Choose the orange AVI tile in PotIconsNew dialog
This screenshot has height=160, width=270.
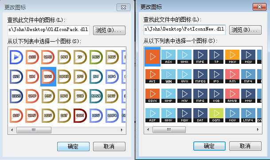point(153,76)
